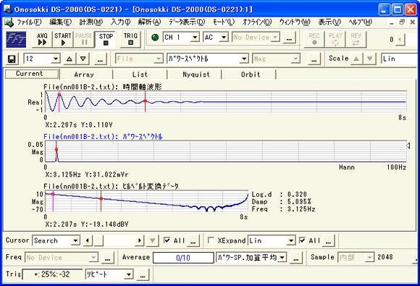Open ellipsis settings for trigger
The image size is (420, 286).
(143, 274)
